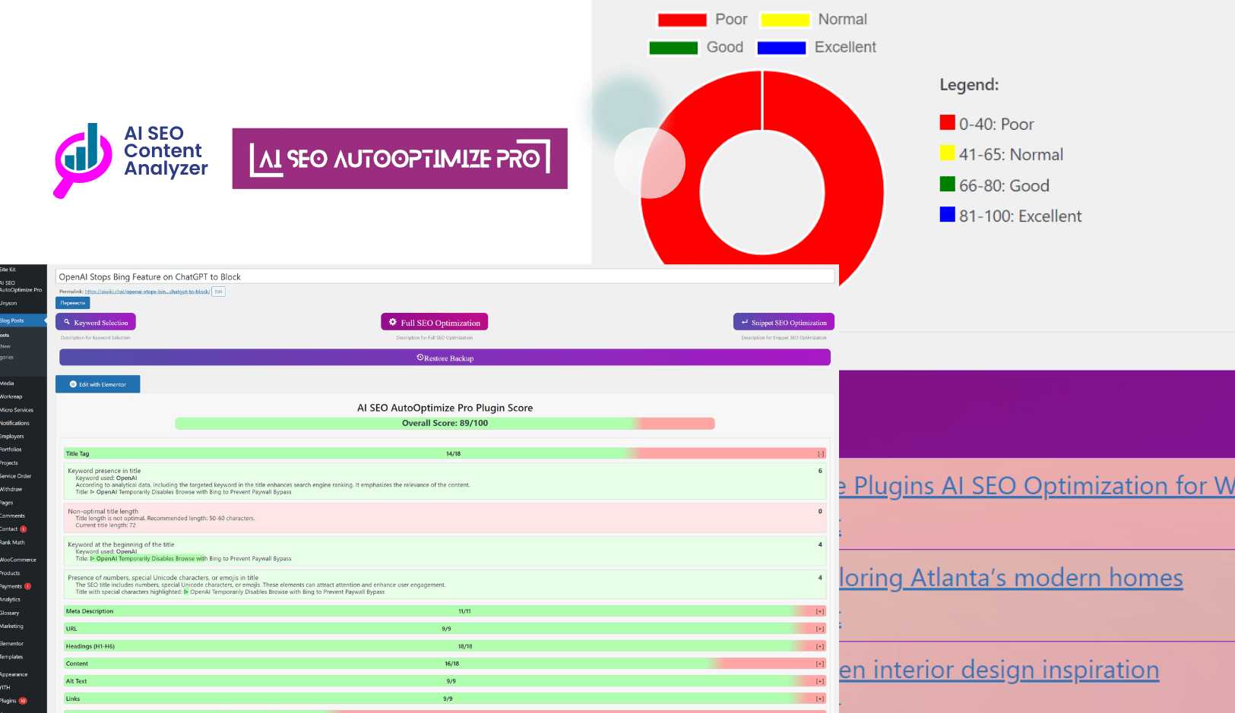
Task: Open Elementor in the sidebar
Action: (11, 643)
